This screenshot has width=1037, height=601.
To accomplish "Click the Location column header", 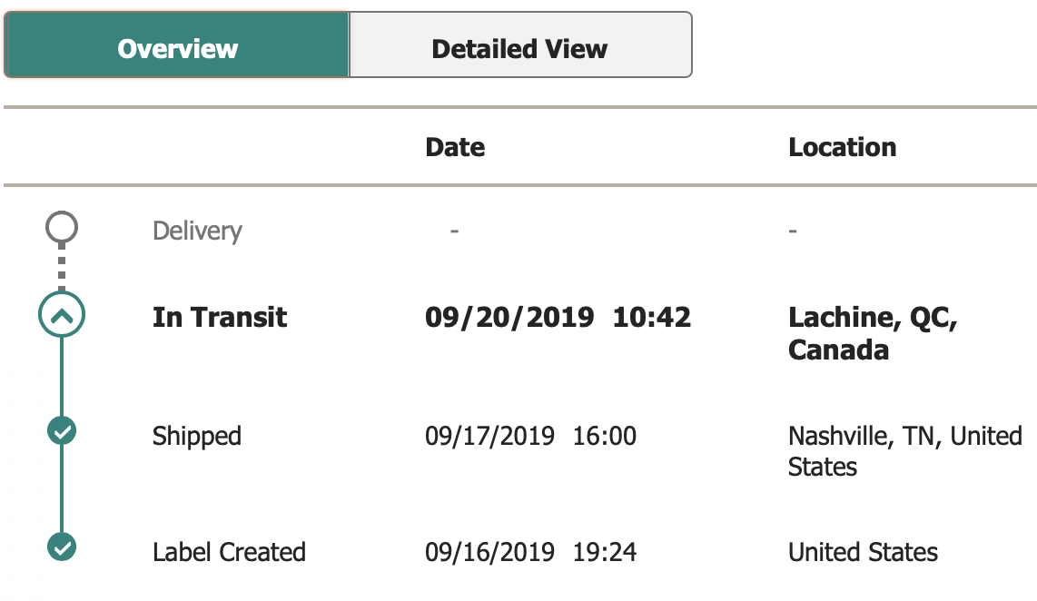I will pos(842,148).
